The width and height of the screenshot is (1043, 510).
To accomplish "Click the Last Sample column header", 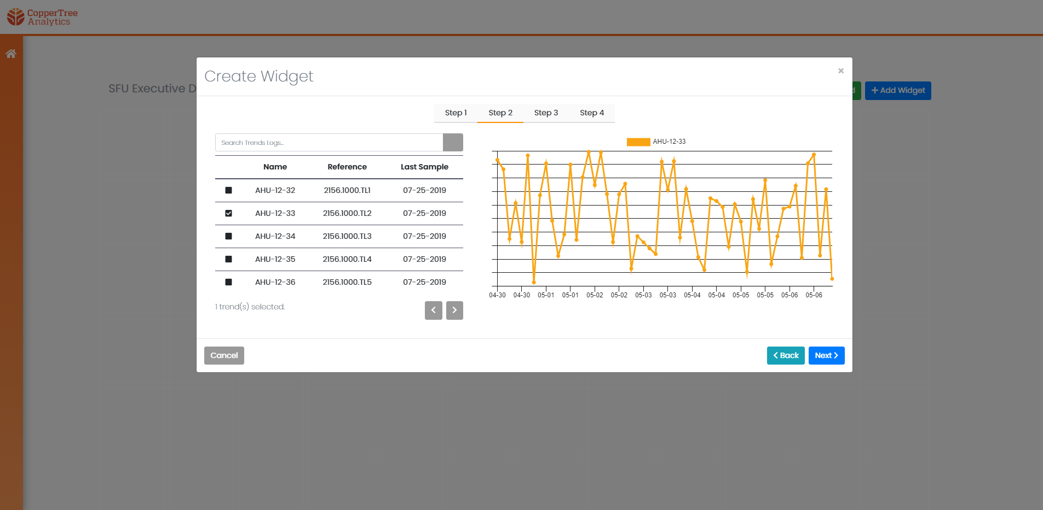I will (424, 167).
